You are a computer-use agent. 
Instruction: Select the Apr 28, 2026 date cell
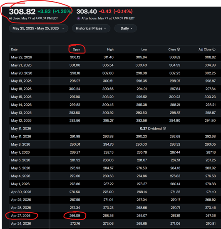(21, 207)
